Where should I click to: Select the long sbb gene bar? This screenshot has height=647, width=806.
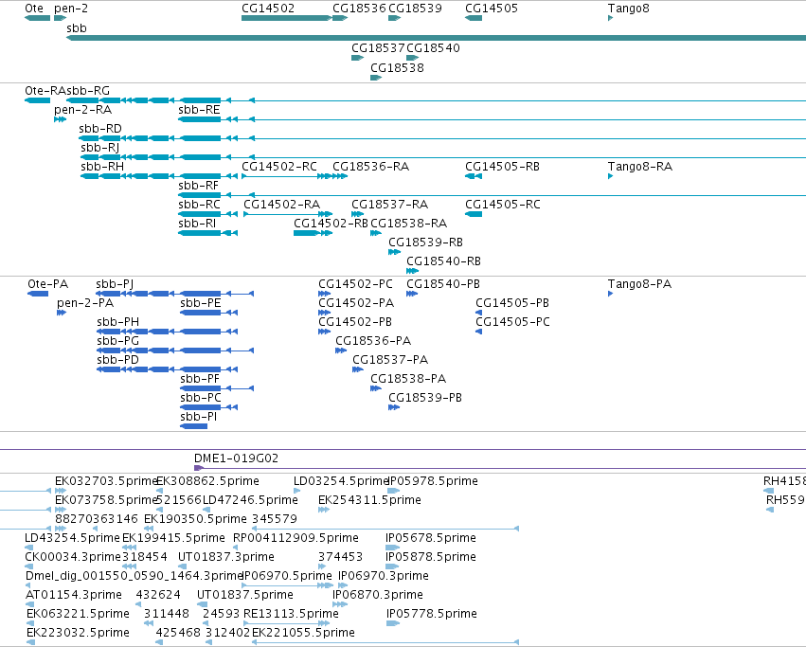click(x=436, y=38)
